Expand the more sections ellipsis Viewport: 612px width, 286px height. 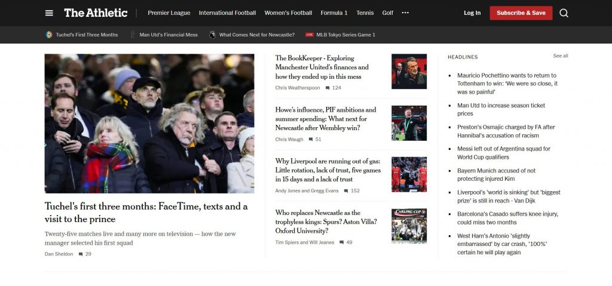[405, 13]
